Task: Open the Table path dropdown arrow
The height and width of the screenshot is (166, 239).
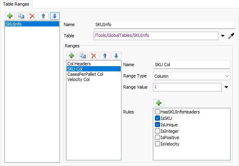Action: pos(223,36)
